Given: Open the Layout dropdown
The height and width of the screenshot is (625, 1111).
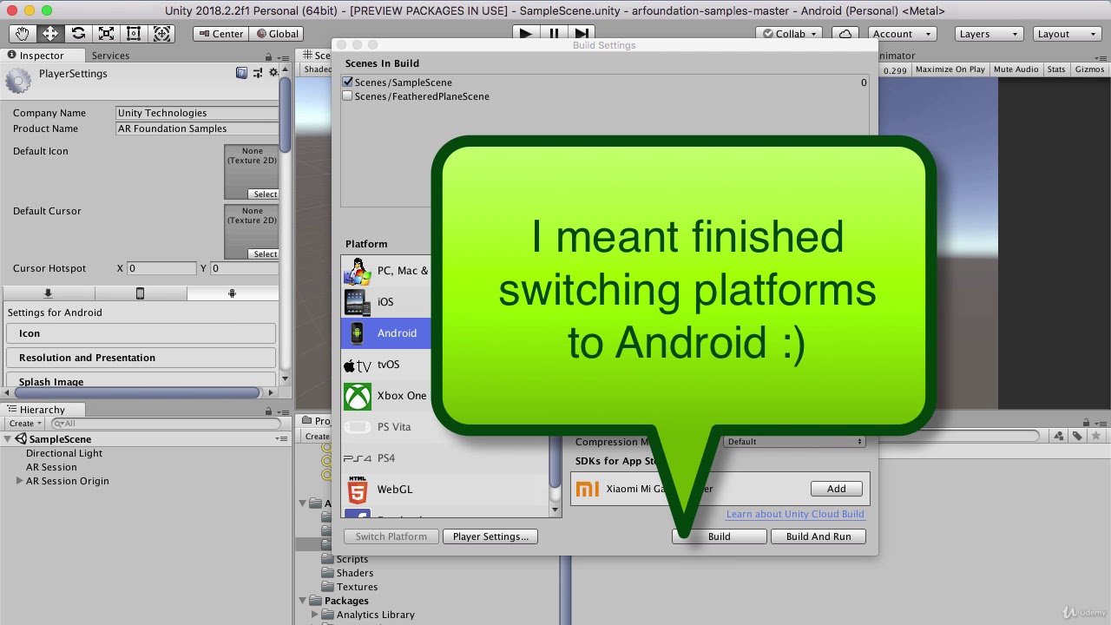Looking at the screenshot, I should click(x=1067, y=34).
